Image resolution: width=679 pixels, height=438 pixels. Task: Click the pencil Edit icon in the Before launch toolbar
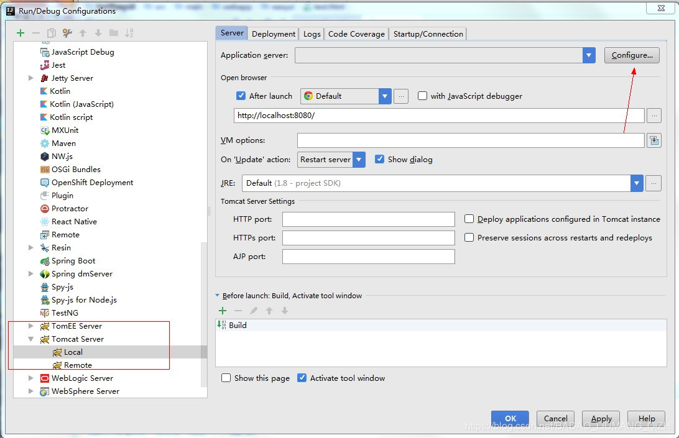(x=254, y=311)
